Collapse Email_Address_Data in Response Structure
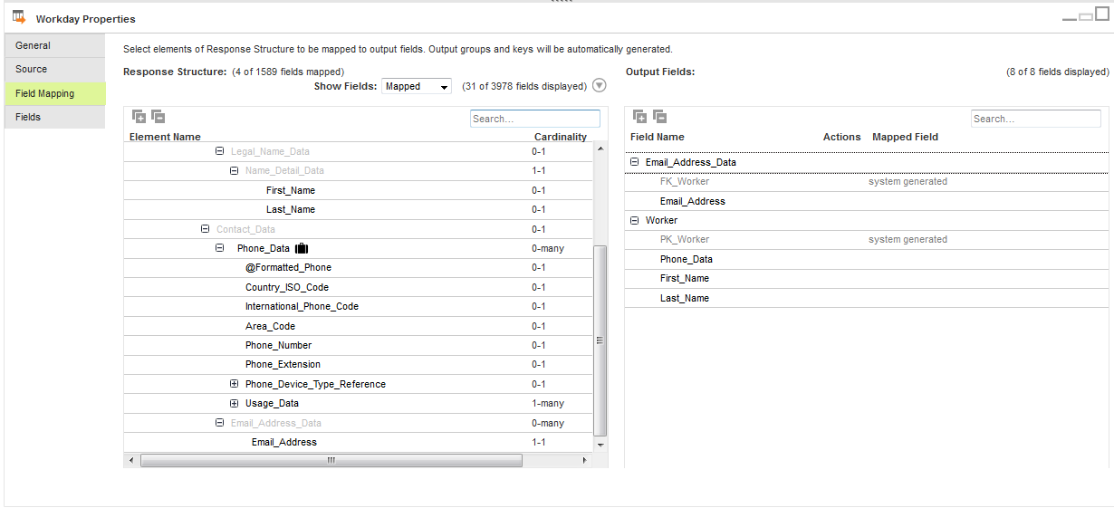The width and height of the screenshot is (1114, 508). pos(219,423)
